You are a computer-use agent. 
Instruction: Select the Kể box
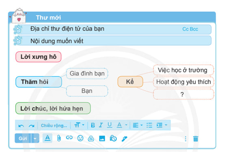[x=130, y=82]
